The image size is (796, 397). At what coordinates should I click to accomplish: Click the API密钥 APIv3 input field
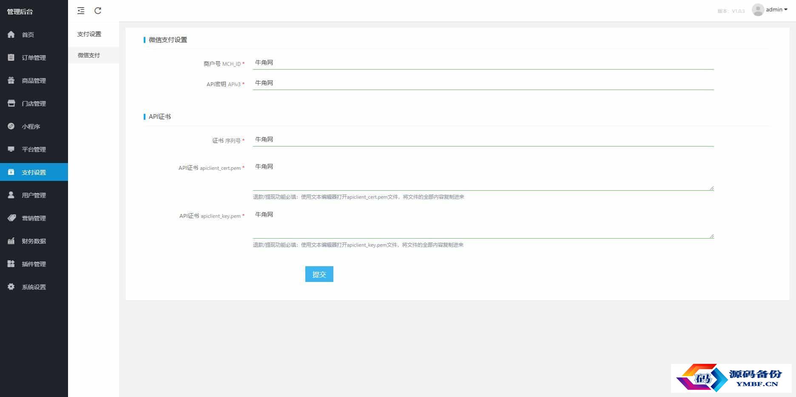tap(483, 83)
